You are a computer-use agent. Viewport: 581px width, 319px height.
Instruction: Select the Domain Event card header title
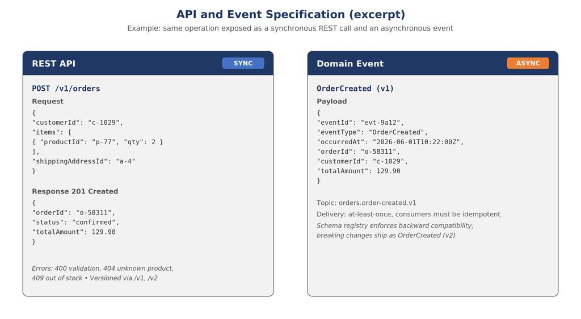click(x=350, y=64)
